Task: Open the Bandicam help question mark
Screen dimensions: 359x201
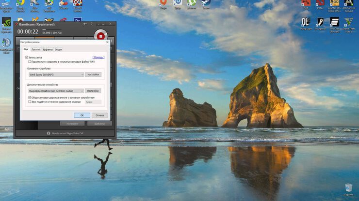Action: [x=92, y=24]
